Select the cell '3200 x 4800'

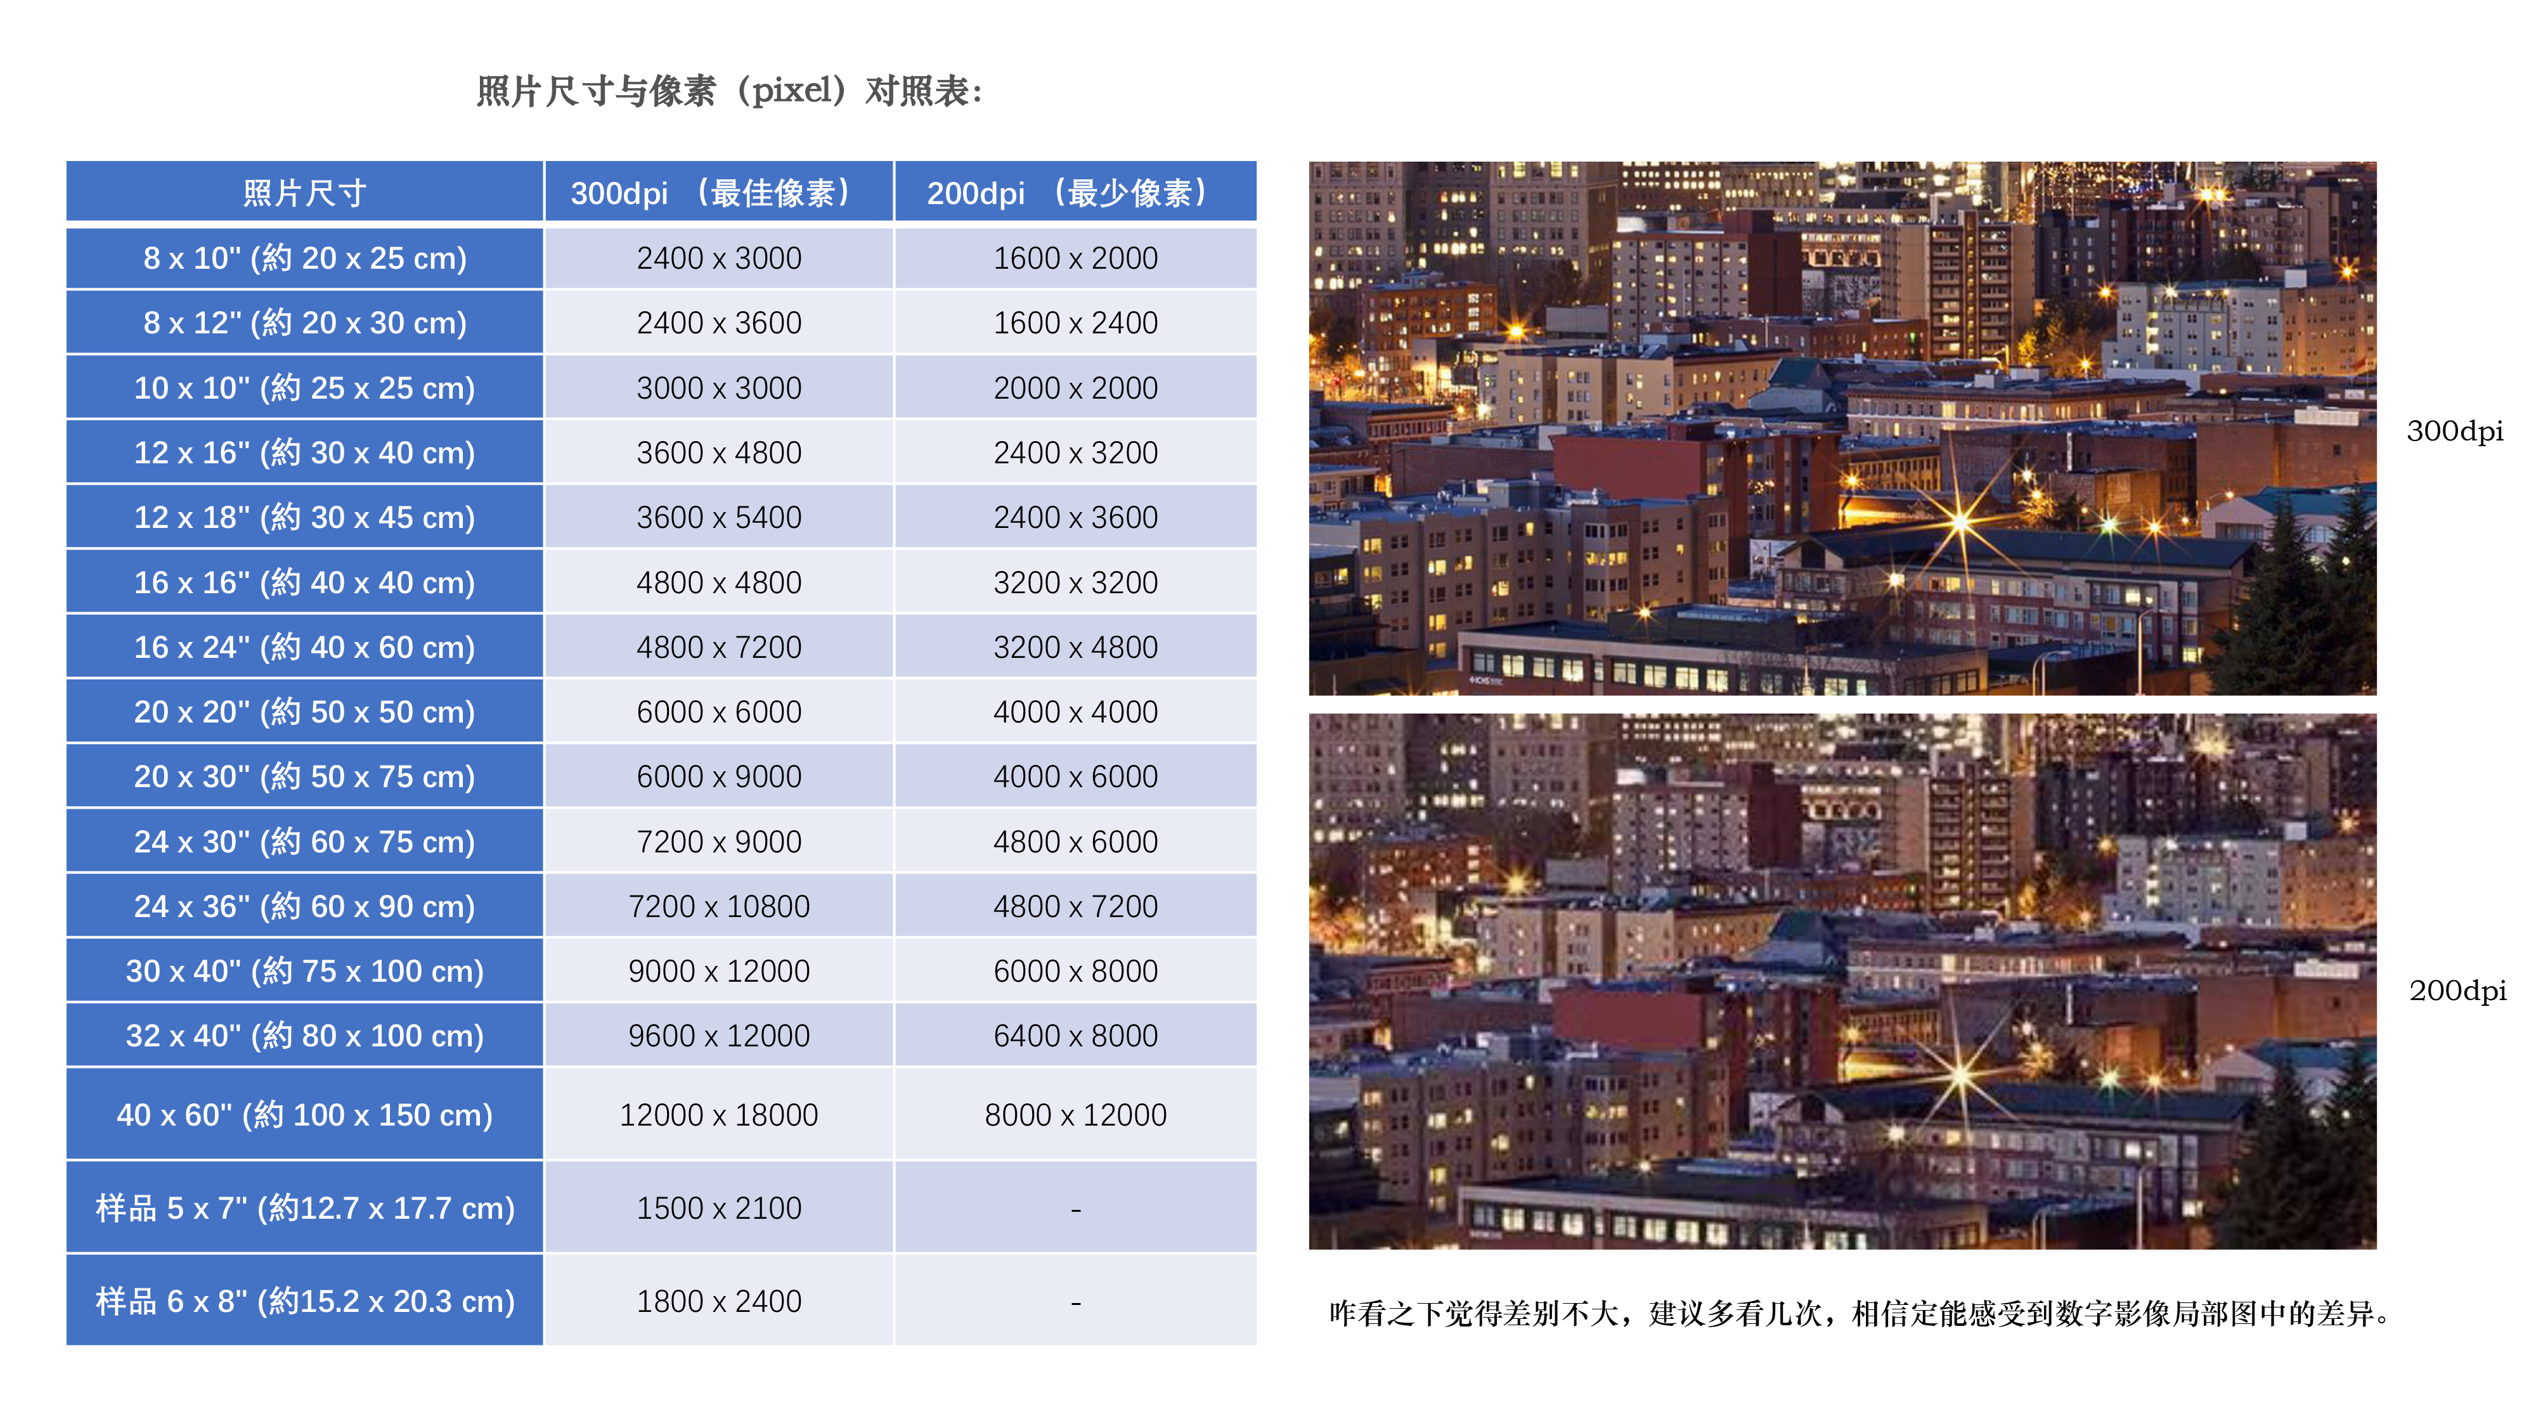pos(1075,648)
